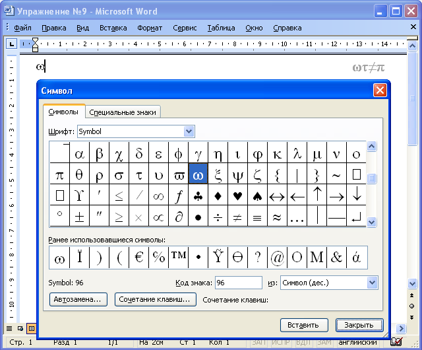Image resolution: width=422 pixels, height=350 pixels.
Task: Pick the plus-minus symbol
Action: tap(79, 216)
